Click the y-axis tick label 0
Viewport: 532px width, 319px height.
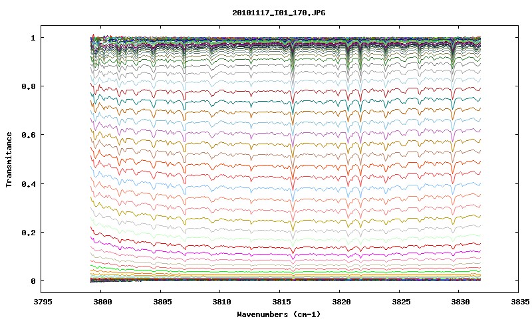click(x=33, y=281)
